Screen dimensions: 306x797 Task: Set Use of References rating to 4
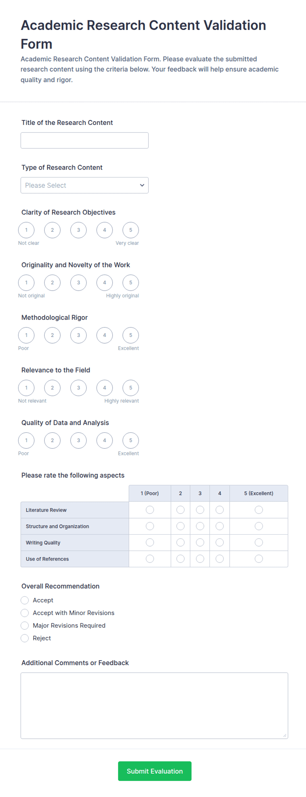coord(220,559)
